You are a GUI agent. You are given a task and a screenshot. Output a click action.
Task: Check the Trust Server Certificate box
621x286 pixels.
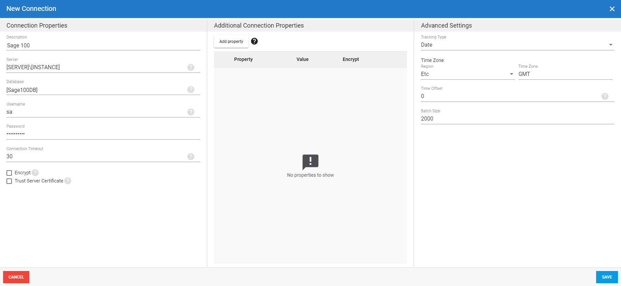(9, 181)
